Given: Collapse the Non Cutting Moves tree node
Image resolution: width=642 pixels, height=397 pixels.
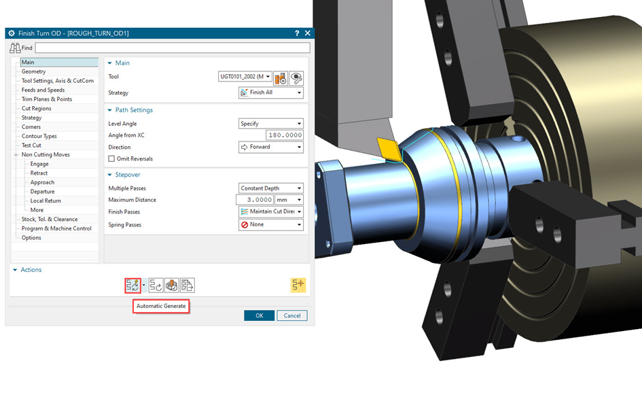Looking at the screenshot, I should tap(16, 155).
